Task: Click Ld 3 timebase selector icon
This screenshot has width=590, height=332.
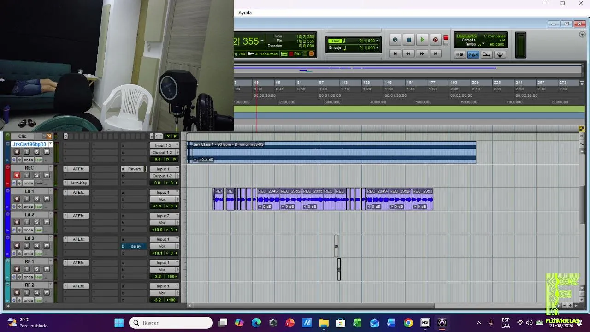Action: (14, 253)
